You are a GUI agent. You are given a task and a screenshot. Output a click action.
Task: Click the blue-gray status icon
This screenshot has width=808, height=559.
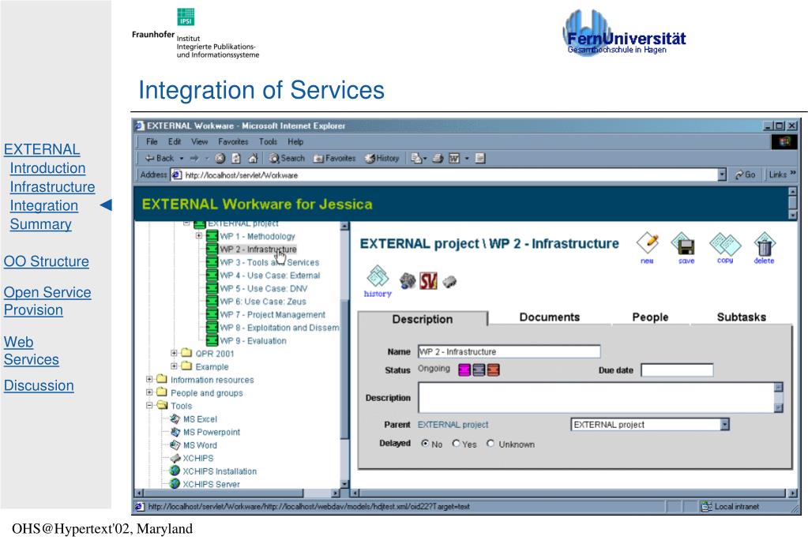[479, 370]
